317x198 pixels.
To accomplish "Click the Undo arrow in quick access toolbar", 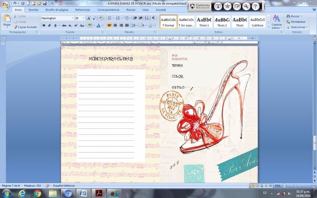I will point(15,4).
